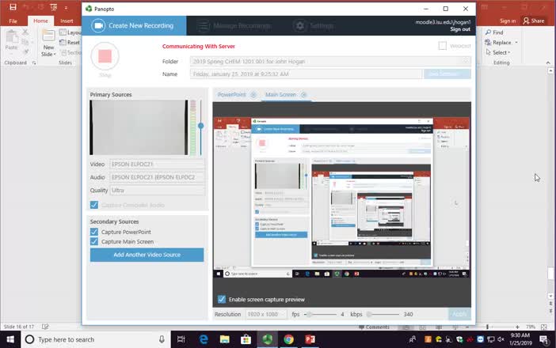Open Panopto from taskbar

268,339
